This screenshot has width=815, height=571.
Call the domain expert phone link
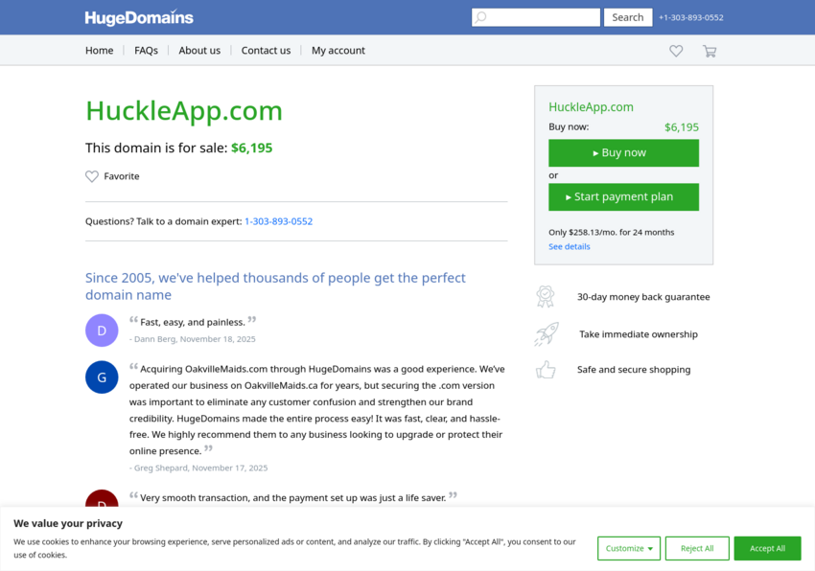[x=278, y=221]
